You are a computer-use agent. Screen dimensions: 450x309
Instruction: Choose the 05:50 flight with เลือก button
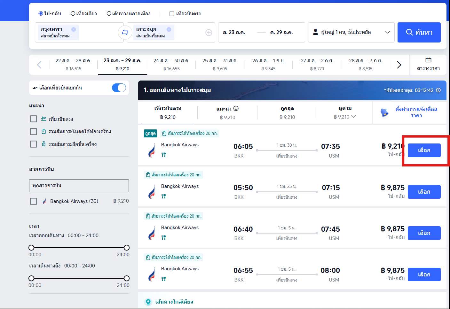point(424,192)
